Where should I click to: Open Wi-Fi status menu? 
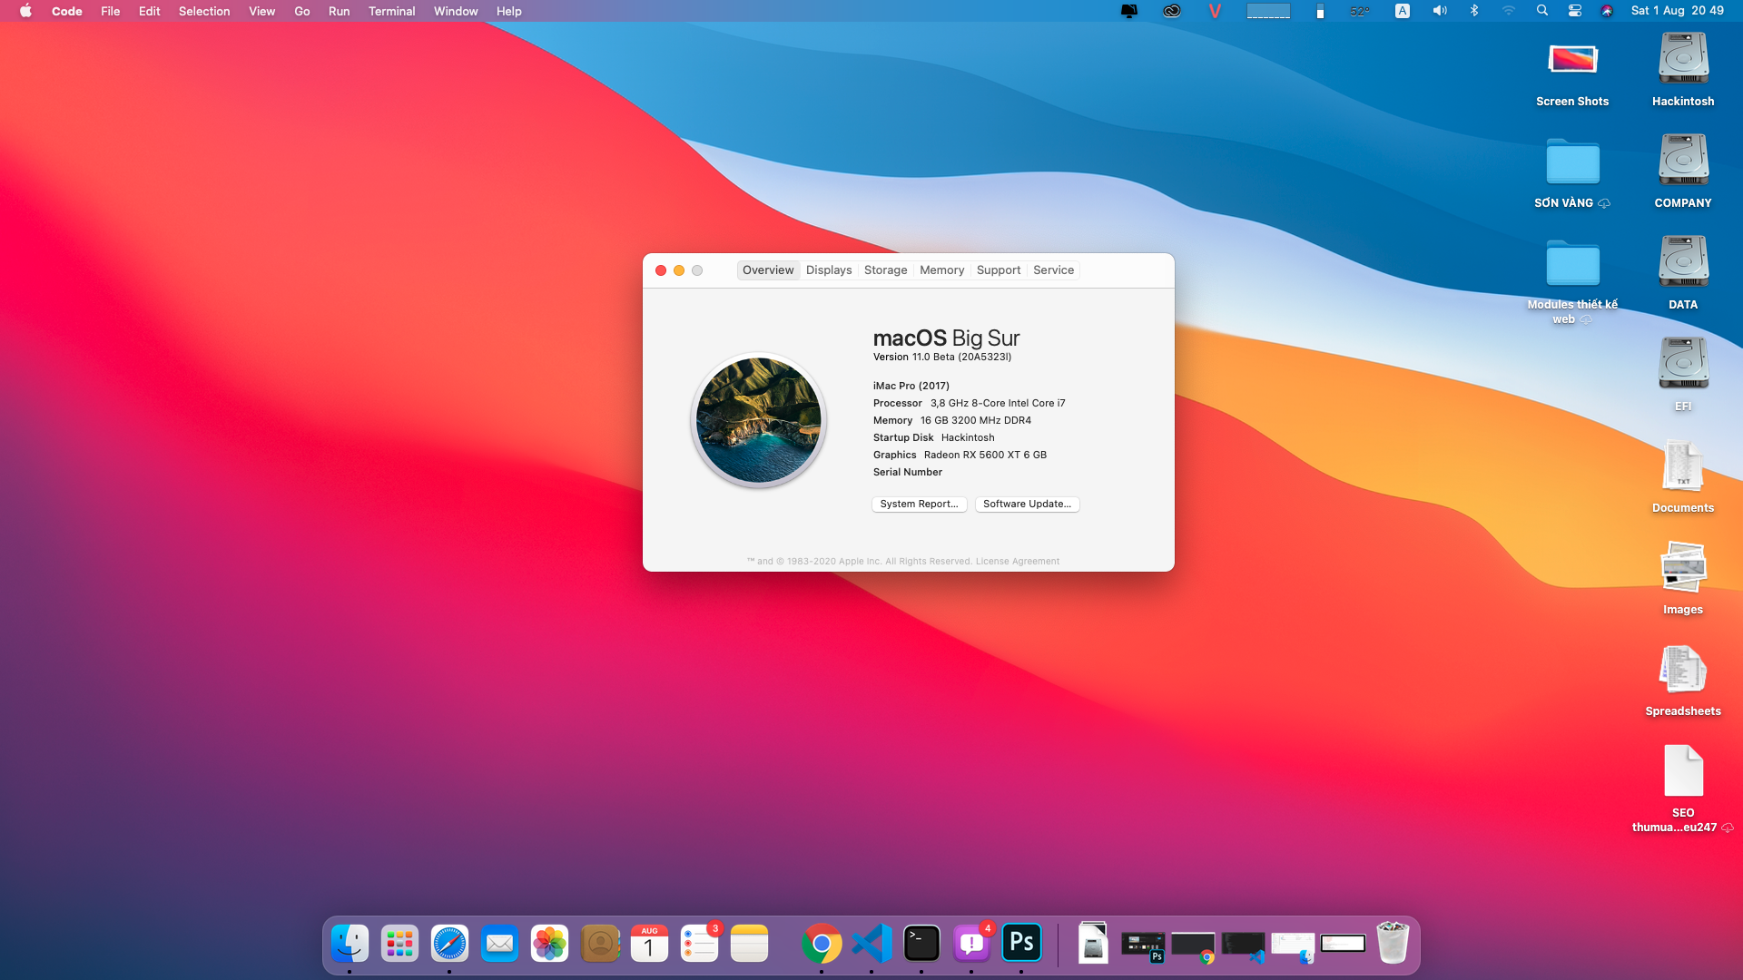click(1508, 11)
